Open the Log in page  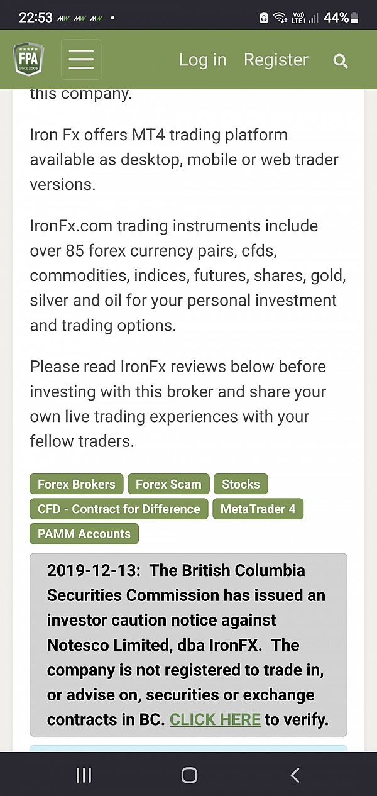pos(202,60)
